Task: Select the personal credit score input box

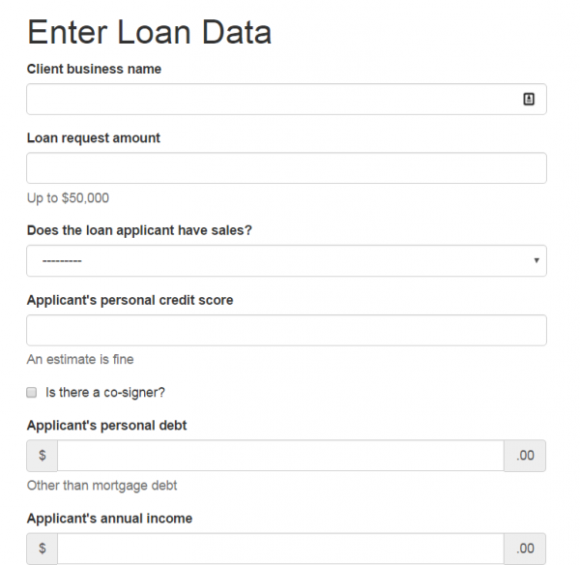Action: point(286,330)
